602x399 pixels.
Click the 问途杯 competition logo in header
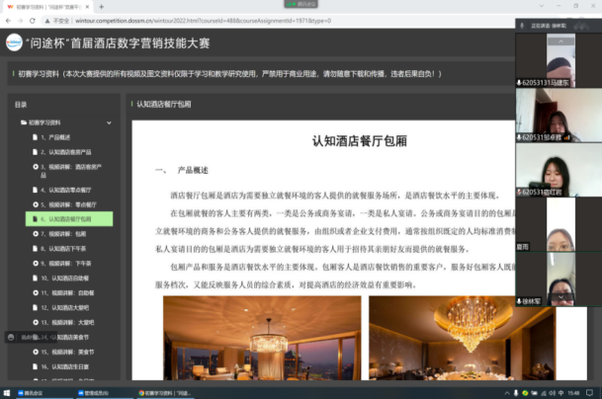coord(15,41)
